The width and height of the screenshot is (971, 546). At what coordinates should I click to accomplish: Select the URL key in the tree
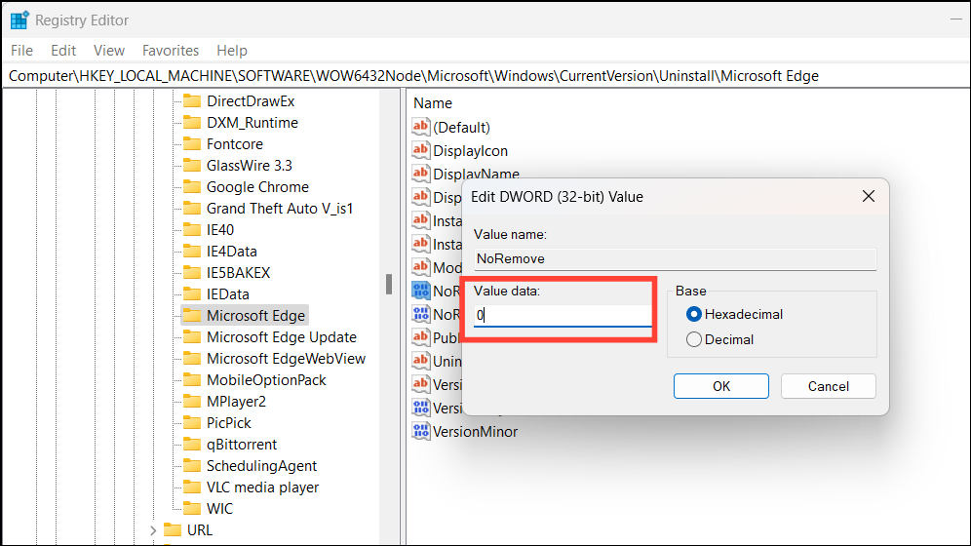point(200,530)
